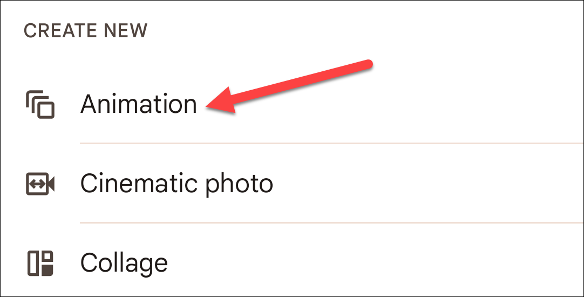Tap the Collage text label
The image size is (584, 297).
[x=124, y=264]
